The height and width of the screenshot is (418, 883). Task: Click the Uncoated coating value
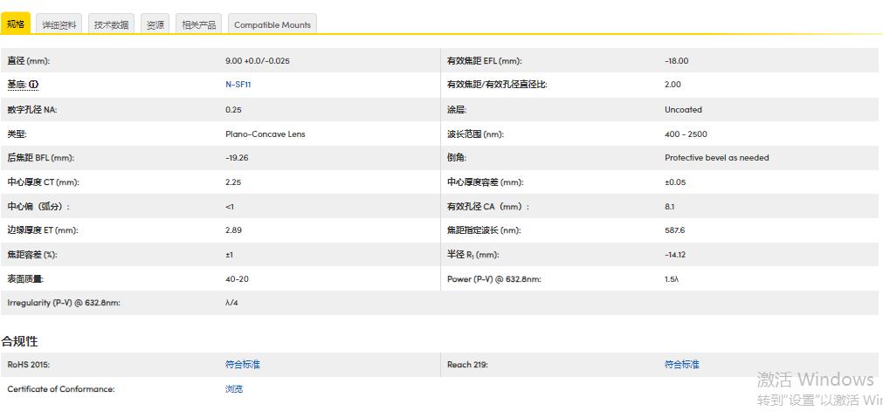point(683,110)
